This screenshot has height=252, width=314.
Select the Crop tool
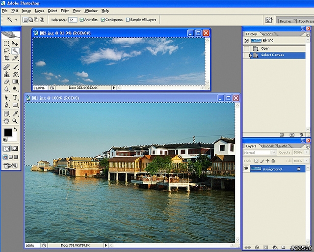pyautogui.click(x=6, y=58)
